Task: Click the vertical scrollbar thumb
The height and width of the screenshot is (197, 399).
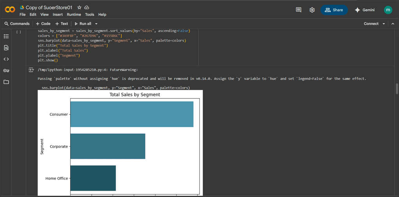Action: coord(397,88)
